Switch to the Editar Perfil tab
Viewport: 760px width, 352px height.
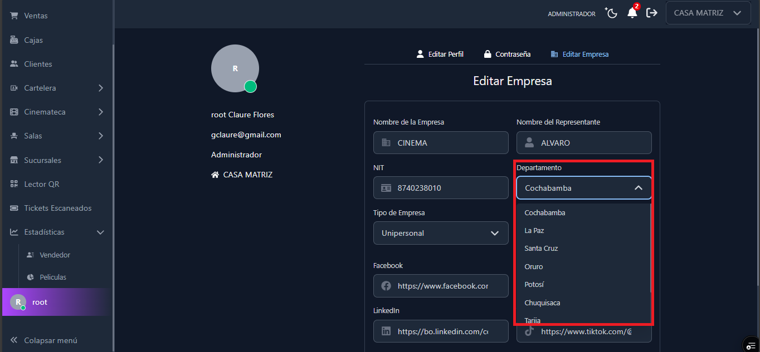440,54
